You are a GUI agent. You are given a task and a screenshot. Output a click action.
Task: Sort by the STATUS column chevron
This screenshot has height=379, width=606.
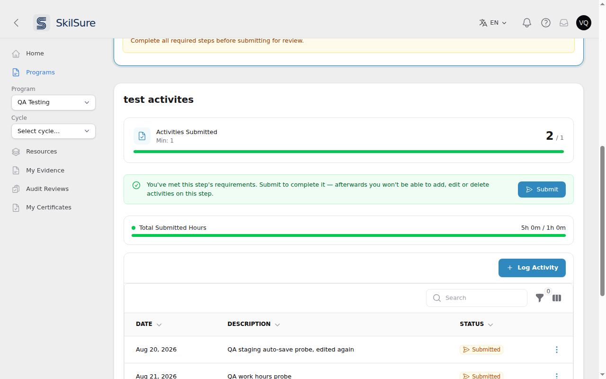point(490,325)
